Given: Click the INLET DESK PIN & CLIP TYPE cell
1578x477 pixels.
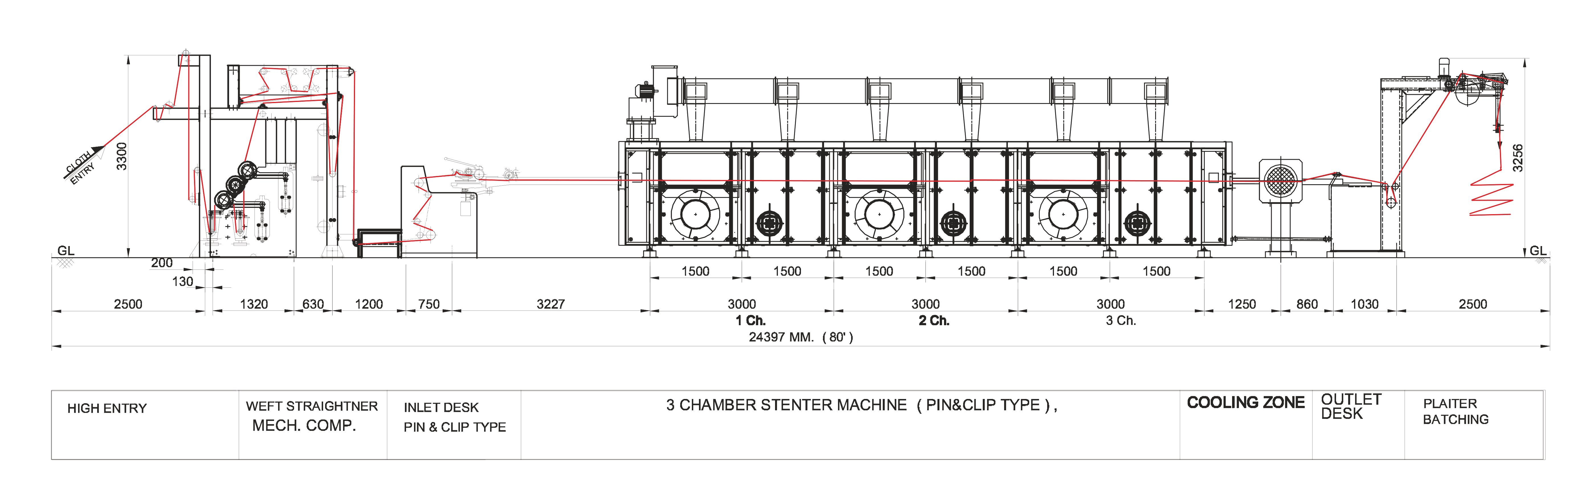Looking at the screenshot, I should pos(454,417).
